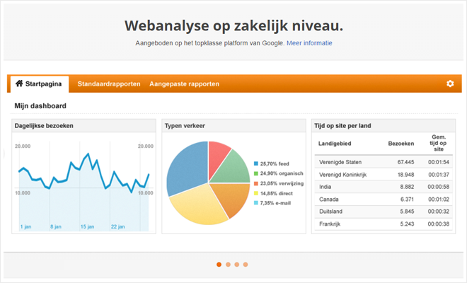Click the 8.882 visits value
Screen dimensions: 467x283
[x=407, y=187]
